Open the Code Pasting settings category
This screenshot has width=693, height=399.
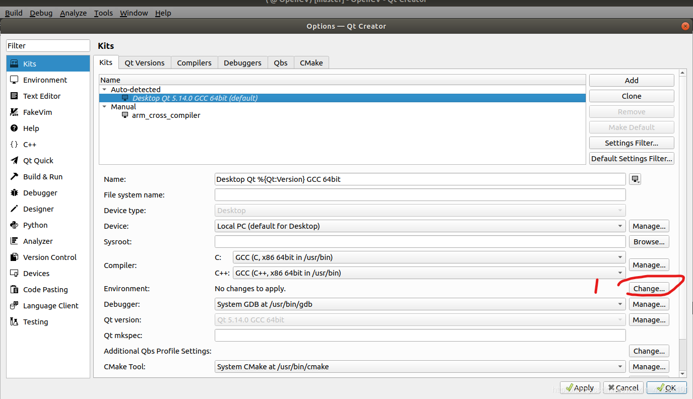coord(48,289)
